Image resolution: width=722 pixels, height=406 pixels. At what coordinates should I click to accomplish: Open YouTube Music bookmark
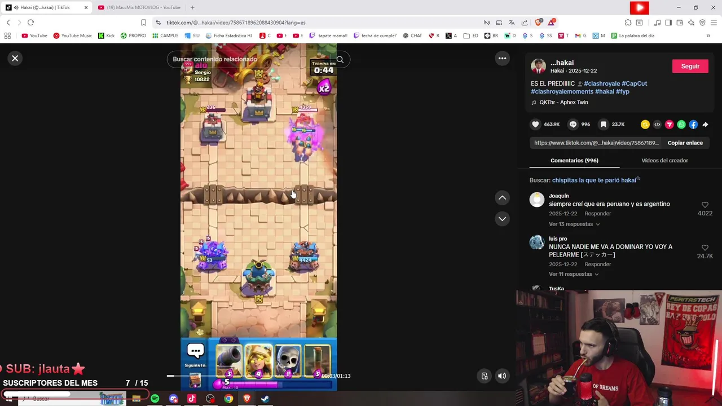[72, 36]
